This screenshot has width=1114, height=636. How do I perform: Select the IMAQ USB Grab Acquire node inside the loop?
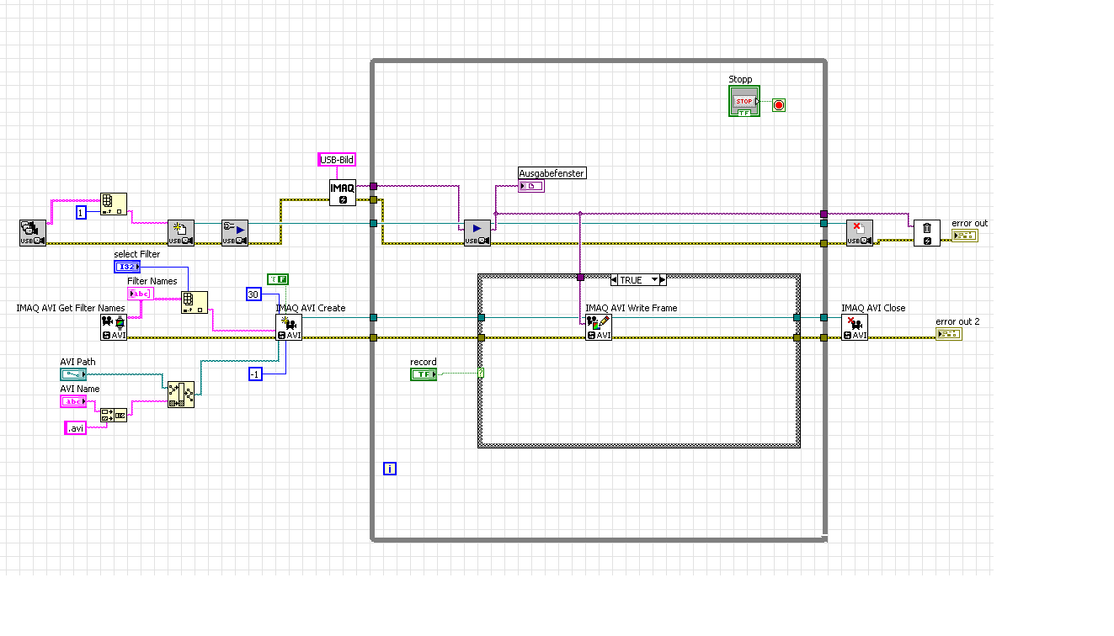477,233
